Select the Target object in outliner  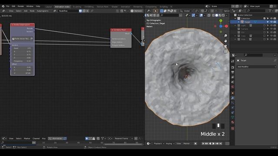tap(247, 22)
